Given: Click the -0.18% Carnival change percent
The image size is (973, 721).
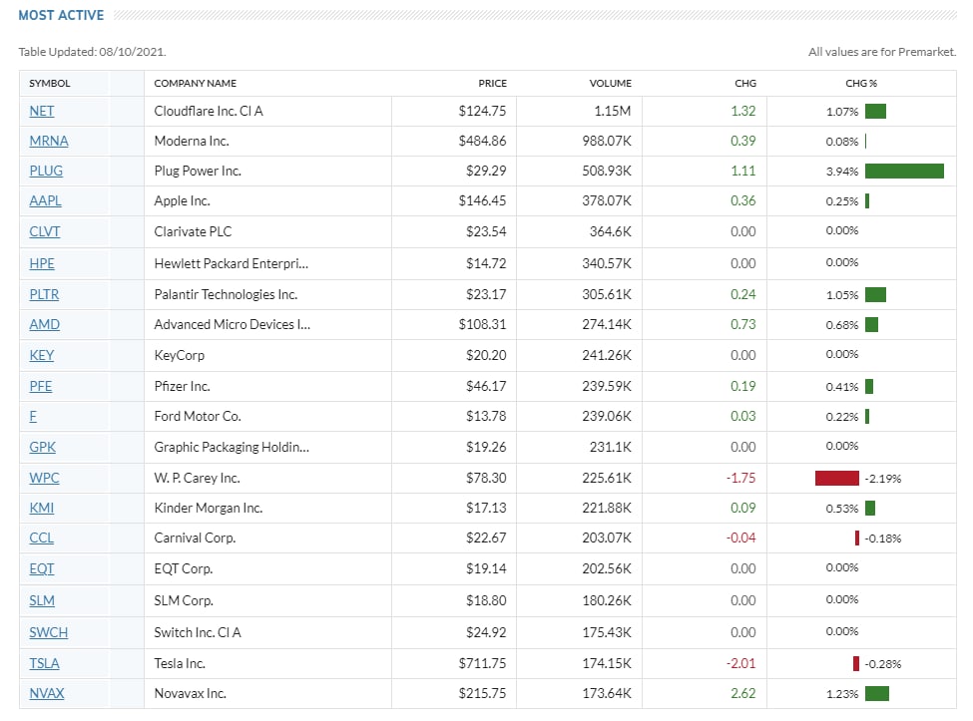Looking at the screenshot, I should (x=883, y=539).
